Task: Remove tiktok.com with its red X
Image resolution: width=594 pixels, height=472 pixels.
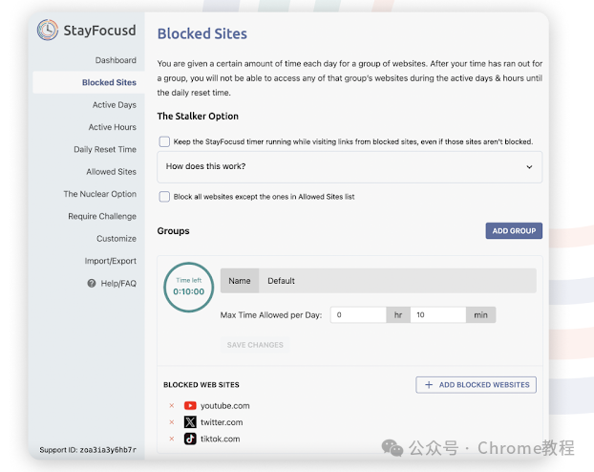Action: [172, 439]
